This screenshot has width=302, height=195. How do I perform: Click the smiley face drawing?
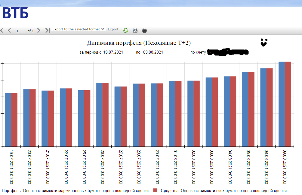264,42
